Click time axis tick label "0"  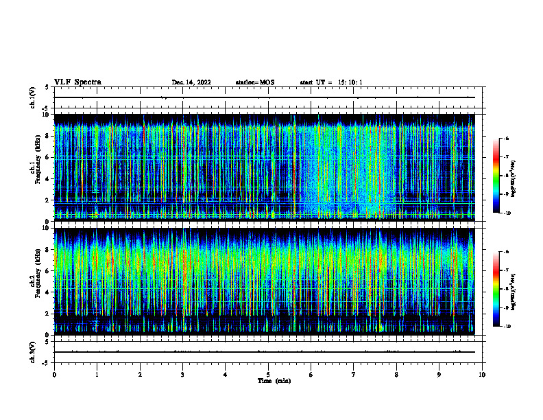[54, 375]
